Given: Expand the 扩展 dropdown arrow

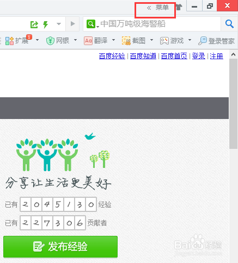Looking at the screenshot, I should (x=37, y=40).
